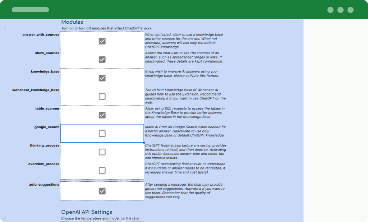Image resolution: width=368 pixels, height=222 pixels.
Task: Uncheck the answer_with_sources module
Action: 102,41
